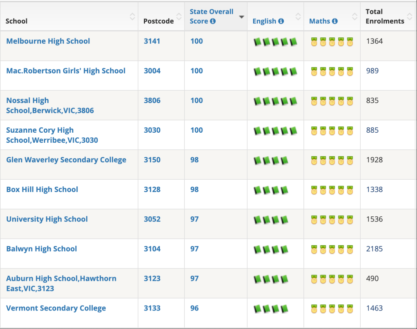This screenshot has height=329, width=417.
Task: Click postcode 3806 link
Action: [152, 100]
